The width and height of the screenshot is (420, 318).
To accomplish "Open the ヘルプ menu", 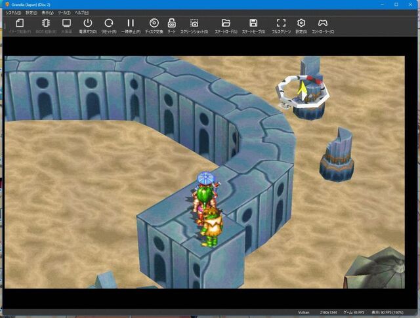I will 81,13.
